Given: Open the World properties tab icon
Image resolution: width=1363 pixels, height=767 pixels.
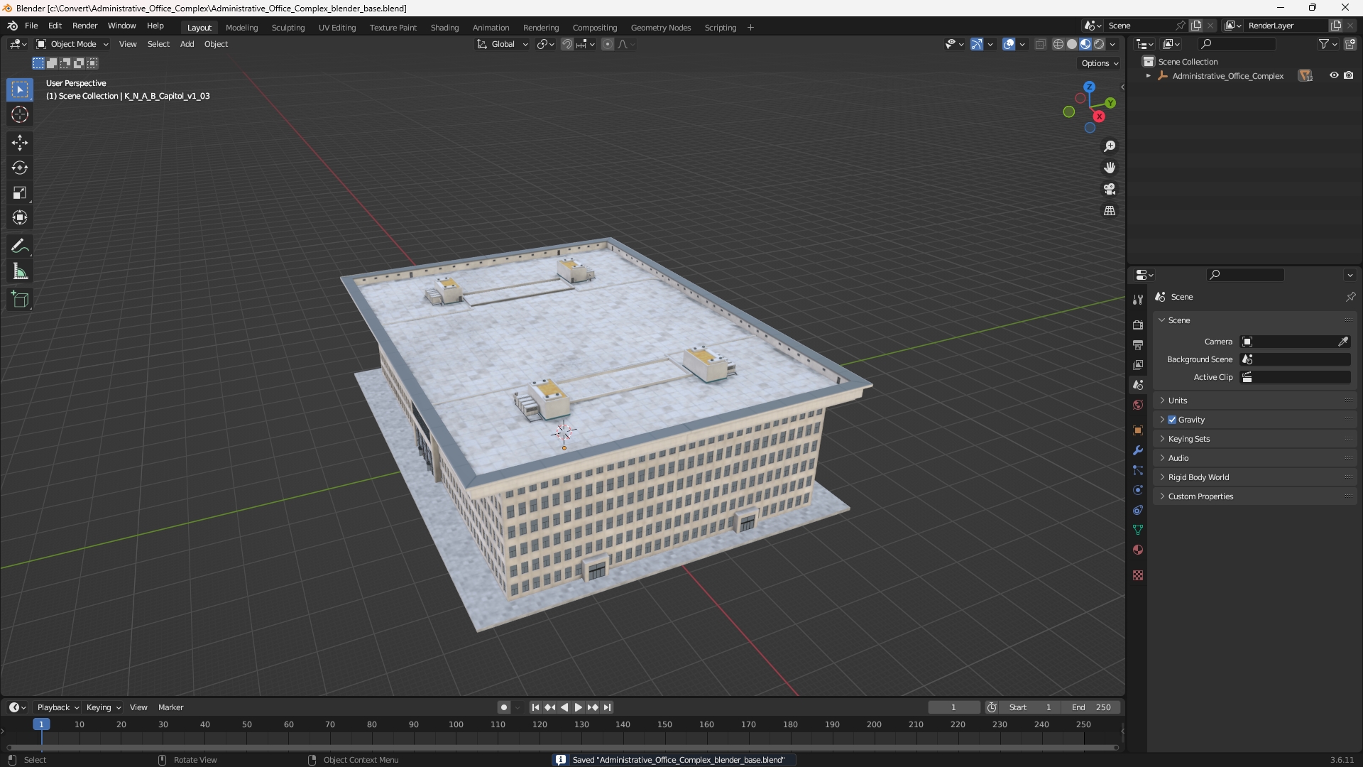Looking at the screenshot, I should click(x=1138, y=404).
